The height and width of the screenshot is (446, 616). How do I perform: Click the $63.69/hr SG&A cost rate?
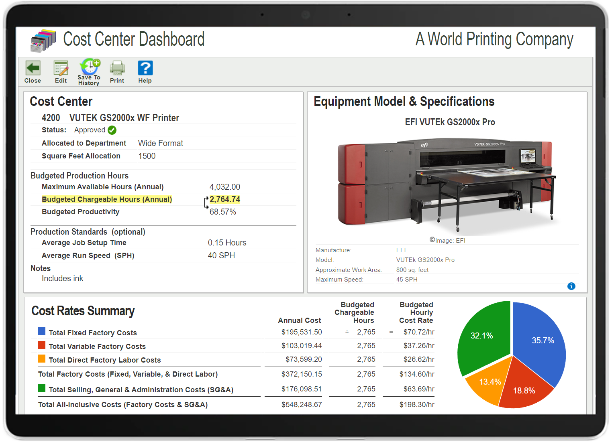419,389
